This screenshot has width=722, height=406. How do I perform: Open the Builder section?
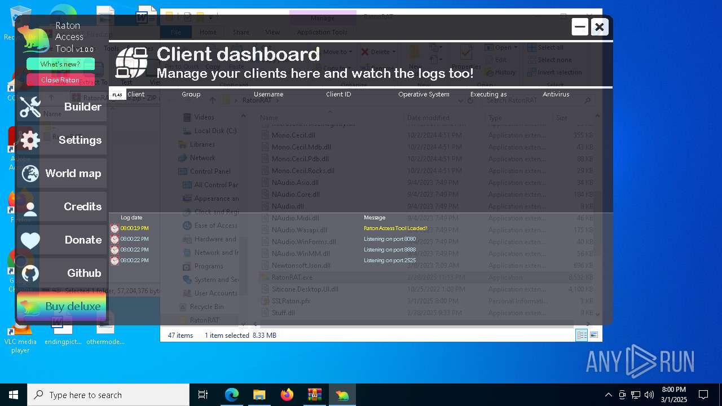pos(61,107)
